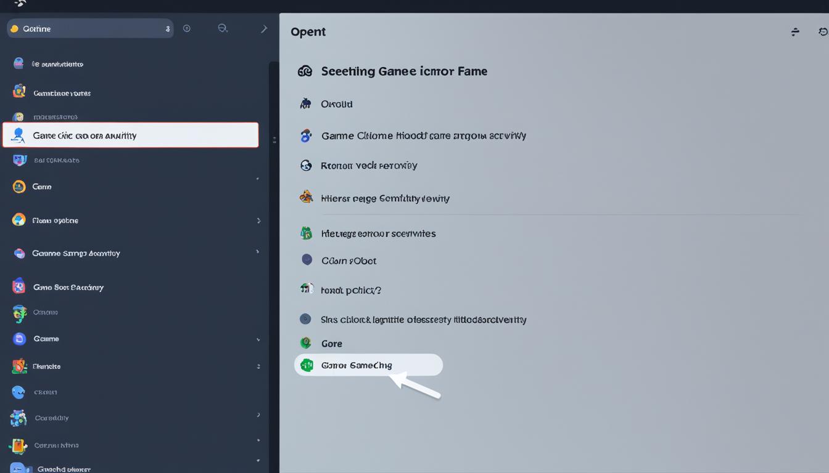Select the Gano Soot Bacariy sidebar entry
This screenshot has height=473, width=829.
click(68, 287)
